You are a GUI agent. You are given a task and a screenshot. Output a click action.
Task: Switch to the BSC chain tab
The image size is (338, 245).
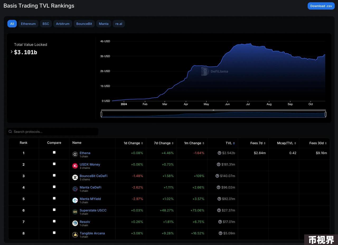coord(46,24)
